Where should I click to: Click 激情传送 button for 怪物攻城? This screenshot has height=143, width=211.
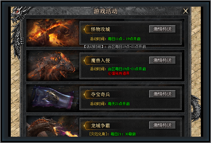(x=162, y=29)
